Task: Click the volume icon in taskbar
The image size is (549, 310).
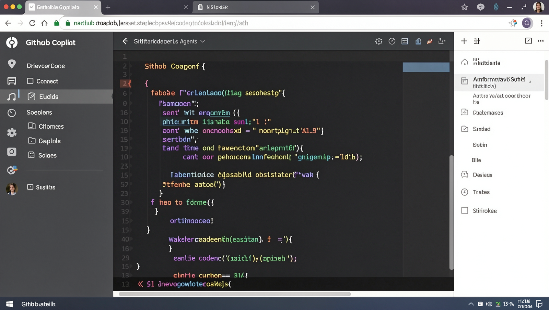Action: pos(489,304)
